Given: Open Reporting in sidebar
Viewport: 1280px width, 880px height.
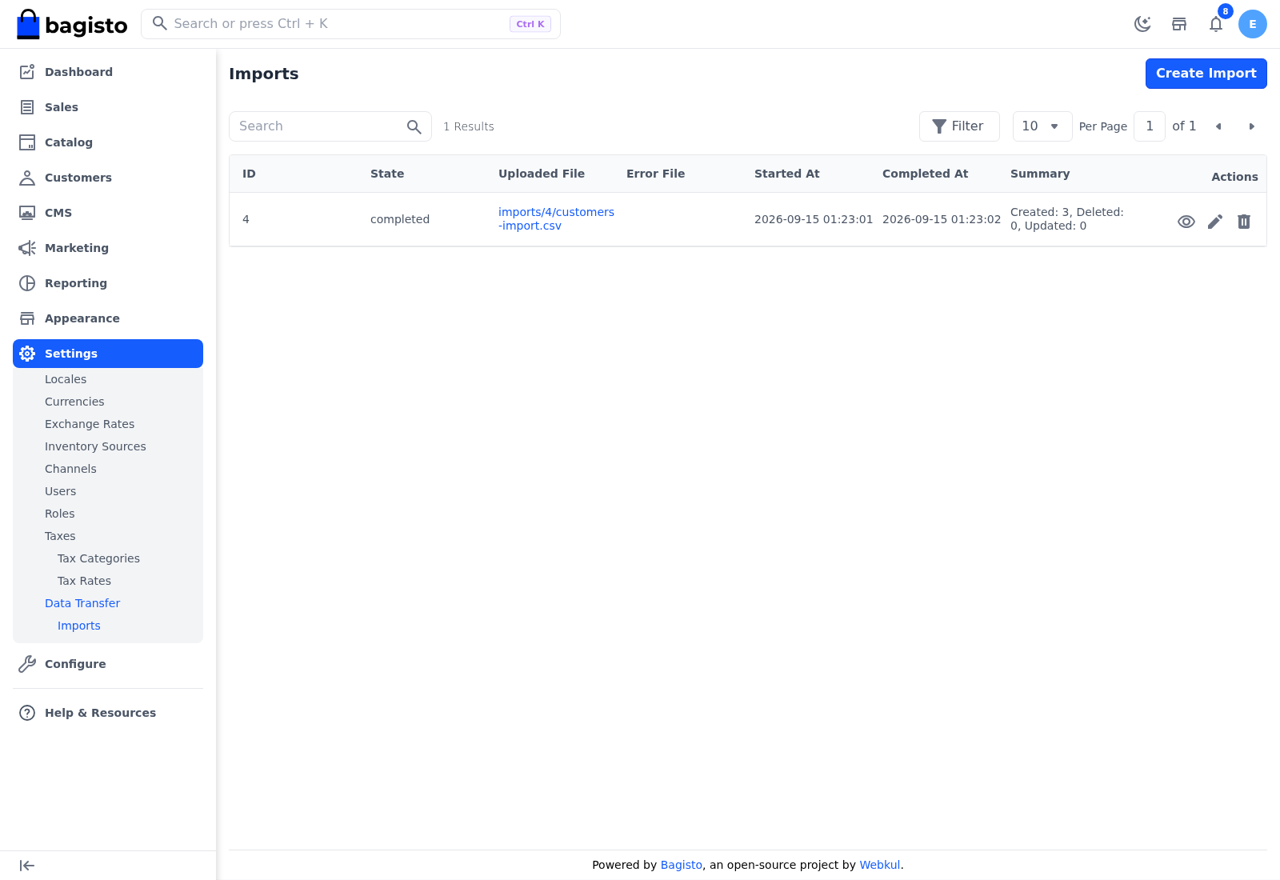Looking at the screenshot, I should (x=108, y=283).
